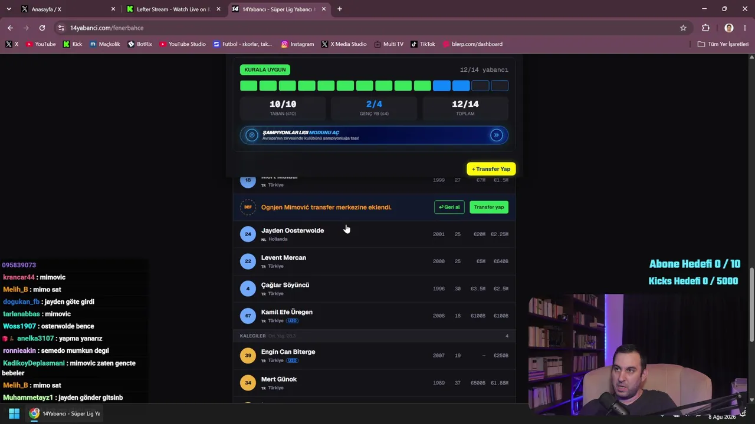
Task: Undo Mimović transfer with Geri al
Action: 449,207
